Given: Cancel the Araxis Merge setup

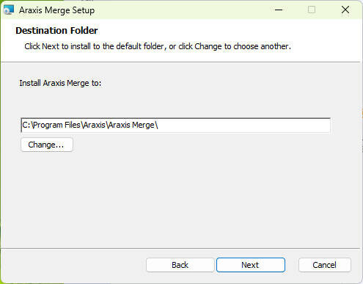Looking at the screenshot, I should (x=324, y=265).
